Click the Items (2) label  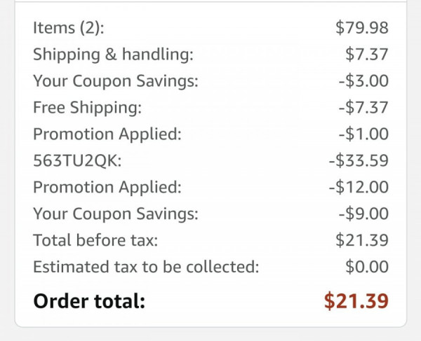tap(69, 28)
